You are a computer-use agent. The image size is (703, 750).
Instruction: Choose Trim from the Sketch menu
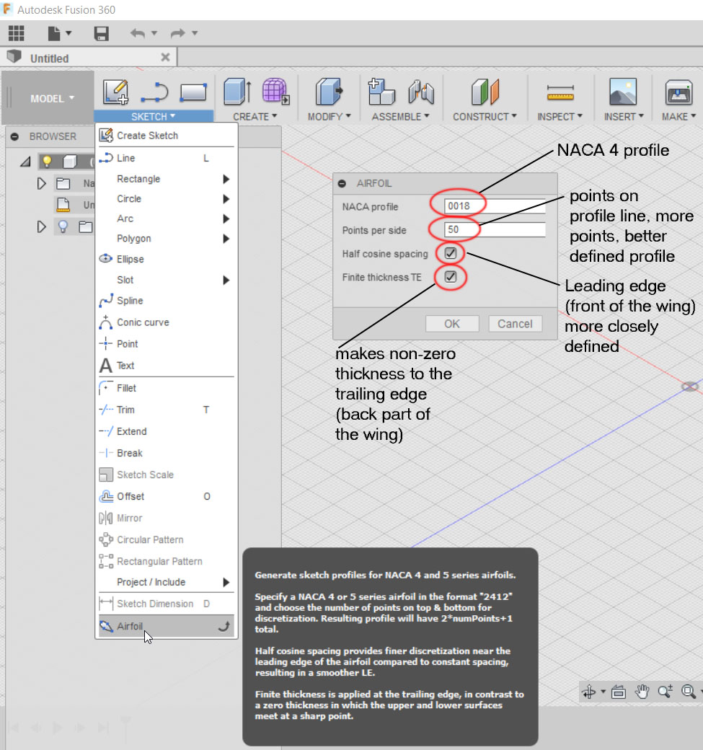pos(167,410)
